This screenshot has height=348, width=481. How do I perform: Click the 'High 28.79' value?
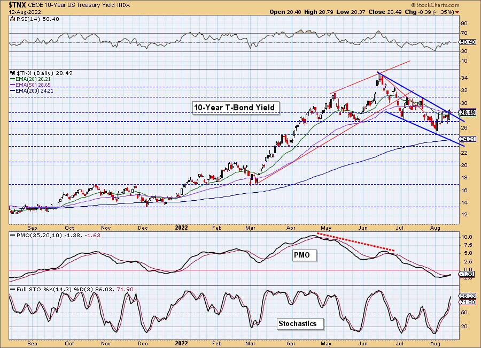click(319, 12)
